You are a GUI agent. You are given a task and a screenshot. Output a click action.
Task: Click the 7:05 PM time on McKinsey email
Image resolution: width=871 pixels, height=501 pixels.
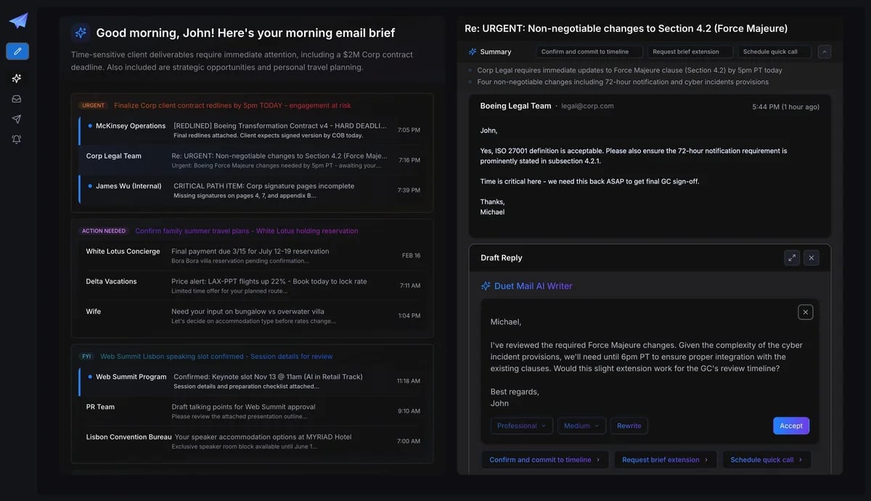[409, 130]
